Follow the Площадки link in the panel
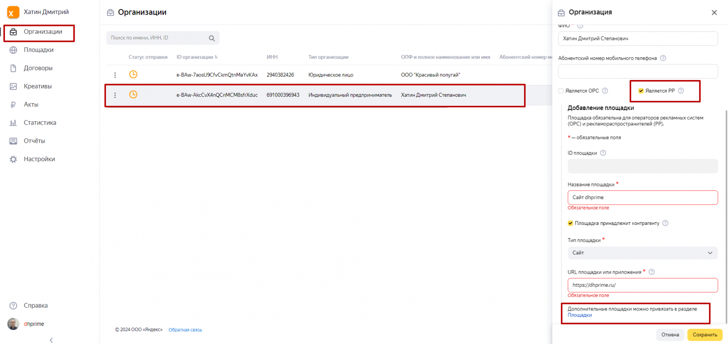Image resolution: width=728 pixels, height=344 pixels. coord(580,315)
